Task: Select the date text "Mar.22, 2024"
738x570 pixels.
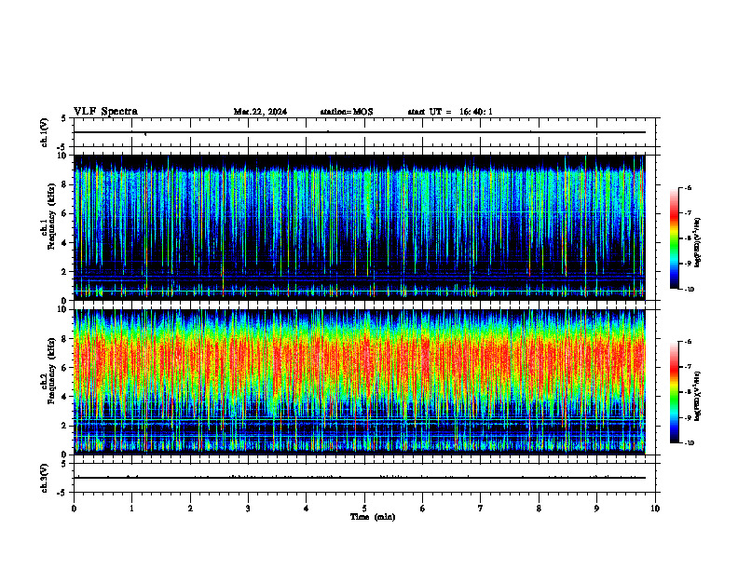Action: 260,112
